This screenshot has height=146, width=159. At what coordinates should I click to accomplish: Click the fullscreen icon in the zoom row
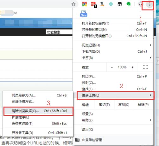[x=145, y=67]
